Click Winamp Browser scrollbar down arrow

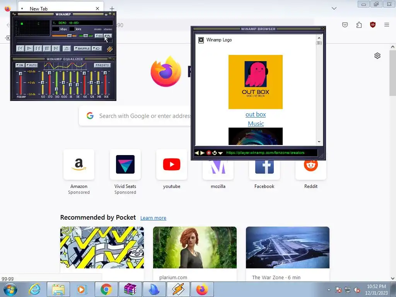coord(319,142)
